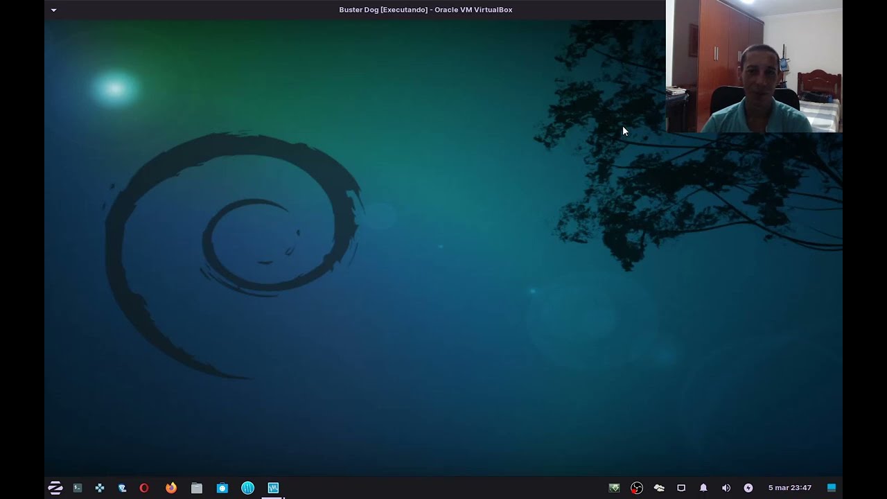This screenshot has width=887, height=499.
Task: Open the volume speaker control
Action: tap(726, 488)
